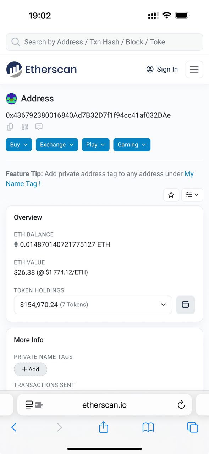Image resolution: width=209 pixels, height=454 pixels.
Task: Click Sign In
Action: 162,69
